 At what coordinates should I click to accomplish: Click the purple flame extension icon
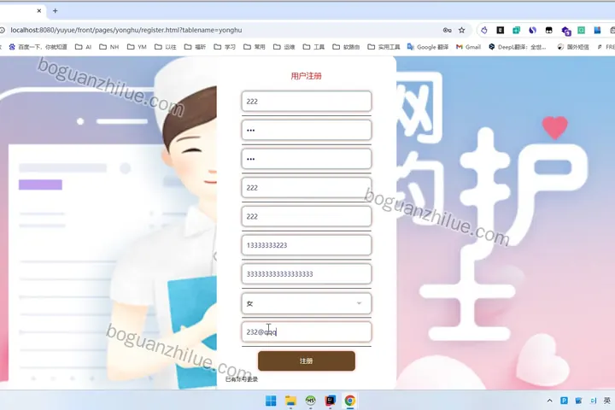pyautogui.click(x=484, y=30)
